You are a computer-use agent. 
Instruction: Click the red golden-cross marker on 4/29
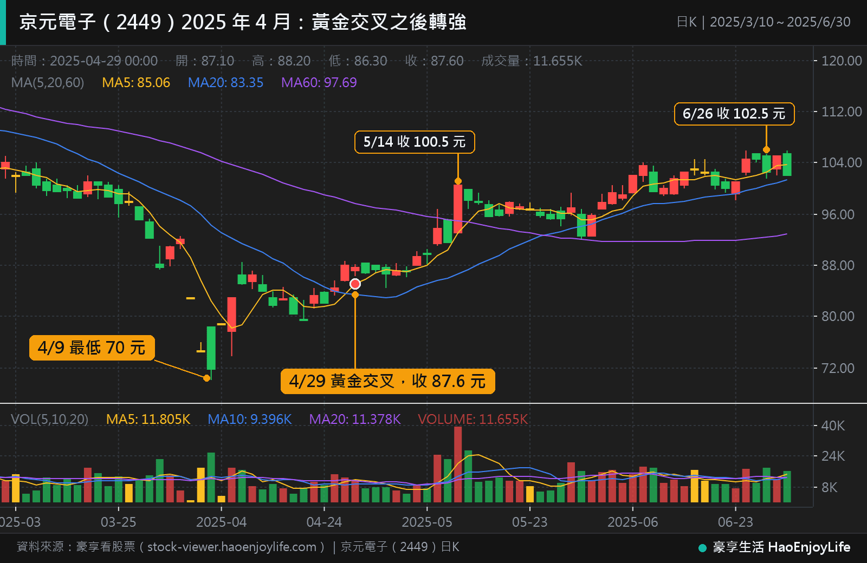(355, 284)
